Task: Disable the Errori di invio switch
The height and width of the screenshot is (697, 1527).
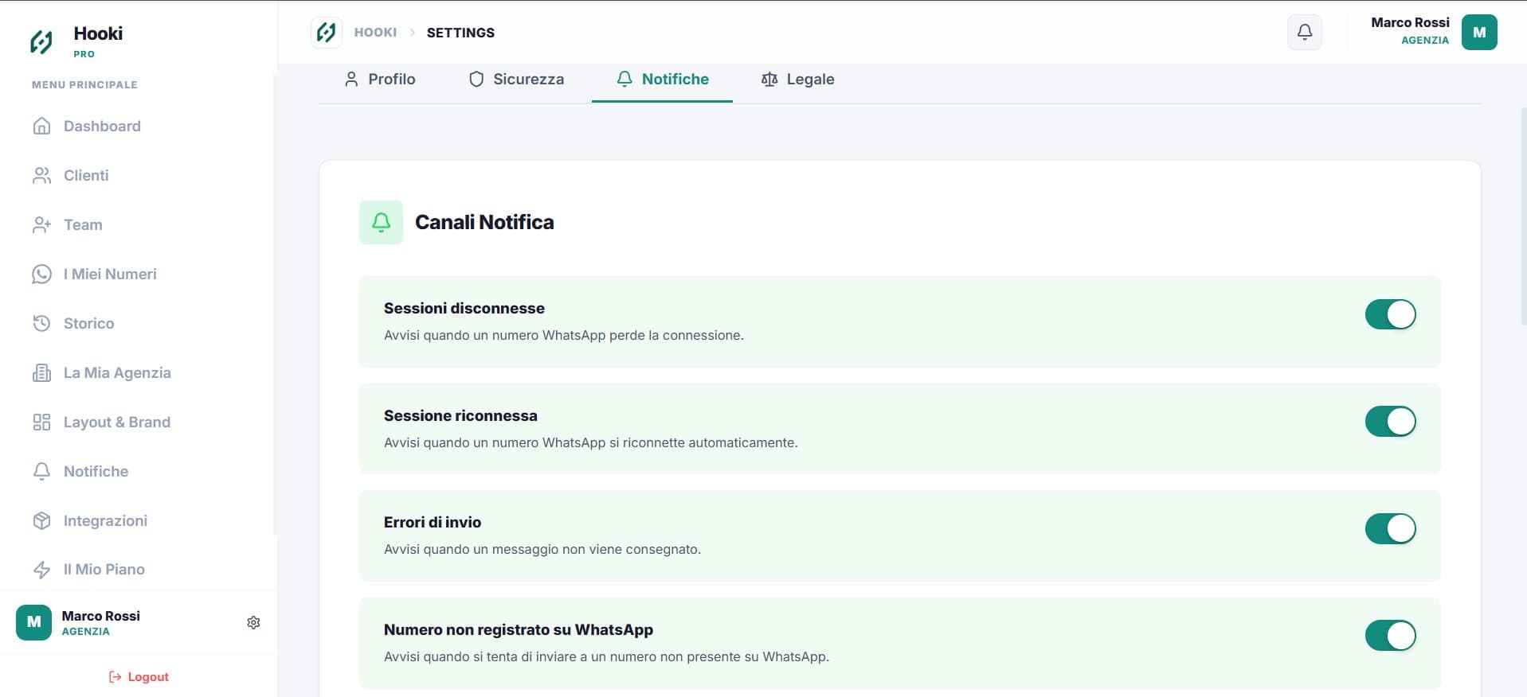Action: point(1391,528)
